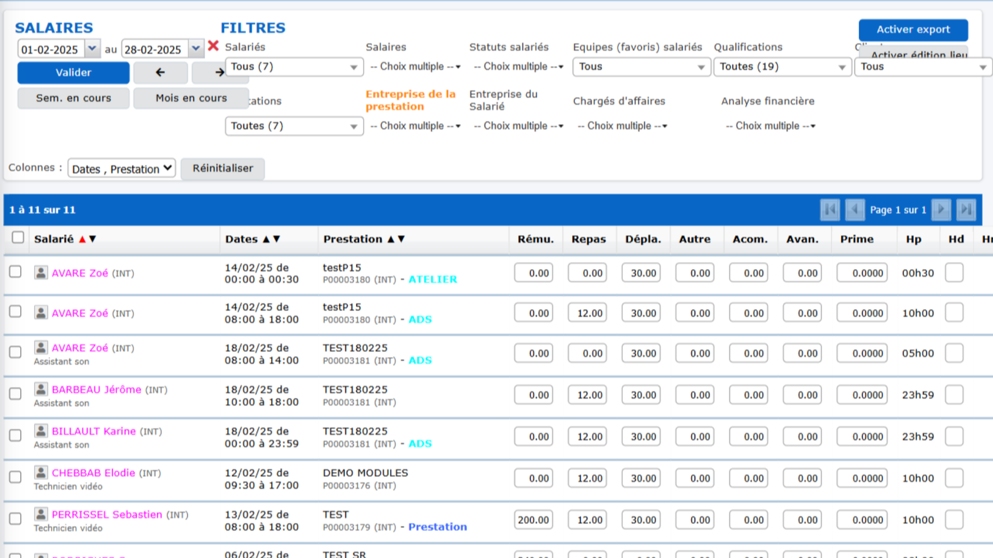Click the Rému. field for PERRISSEL Sebastien

533,520
